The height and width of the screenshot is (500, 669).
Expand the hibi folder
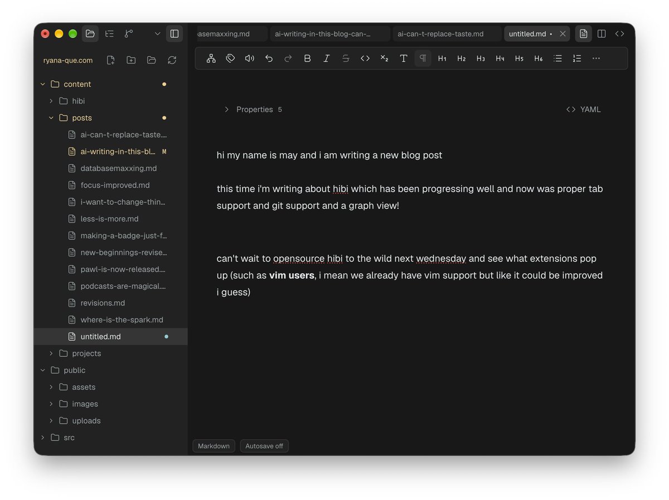click(x=51, y=101)
